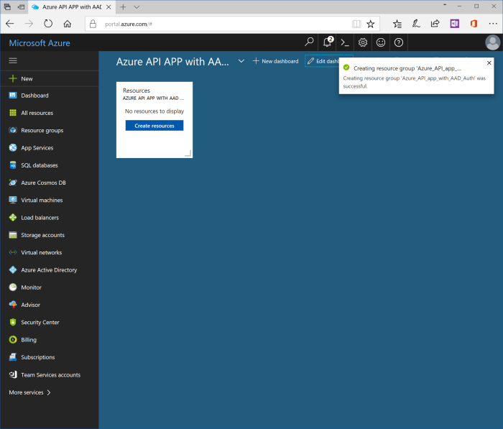
Task: Expand More services chevron
Action: 49,392
